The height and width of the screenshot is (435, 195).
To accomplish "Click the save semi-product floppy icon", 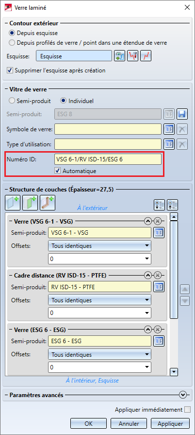I will [182, 114].
